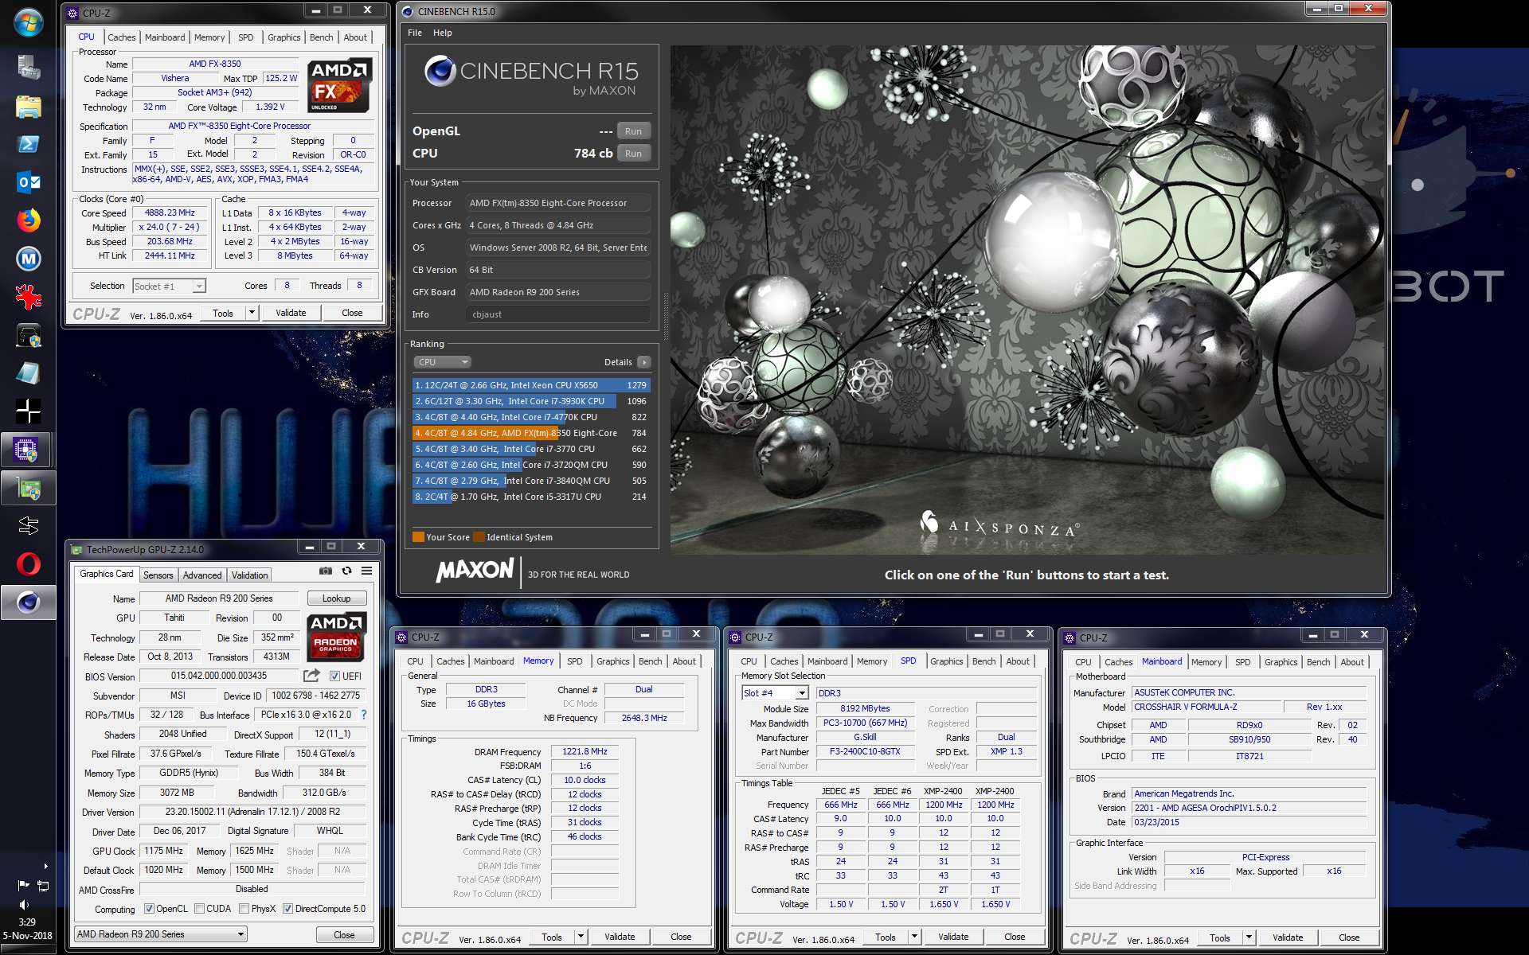
Task: Expand ranking Details arrow in Cinebench
Action: coord(644,362)
